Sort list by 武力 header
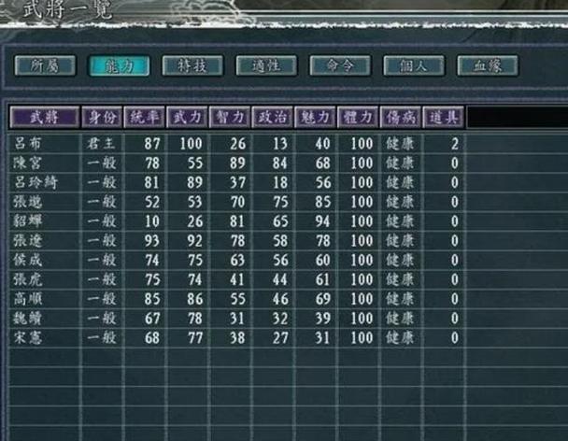Screen dimensions: 568x441 coord(186,117)
